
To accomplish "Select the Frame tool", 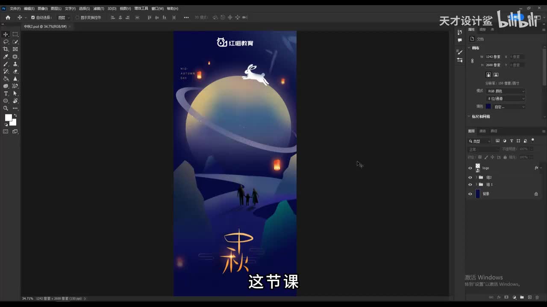I will [15, 49].
